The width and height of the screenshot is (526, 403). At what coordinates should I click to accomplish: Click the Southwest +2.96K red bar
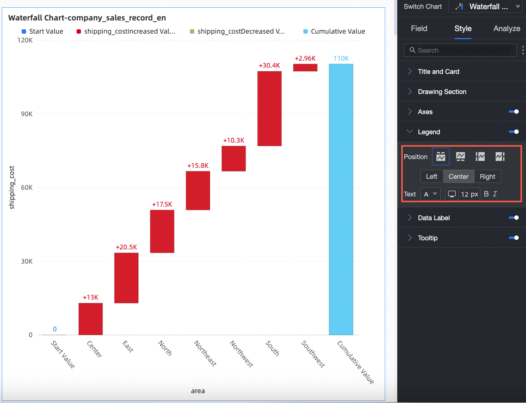click(x=305, y=68)
